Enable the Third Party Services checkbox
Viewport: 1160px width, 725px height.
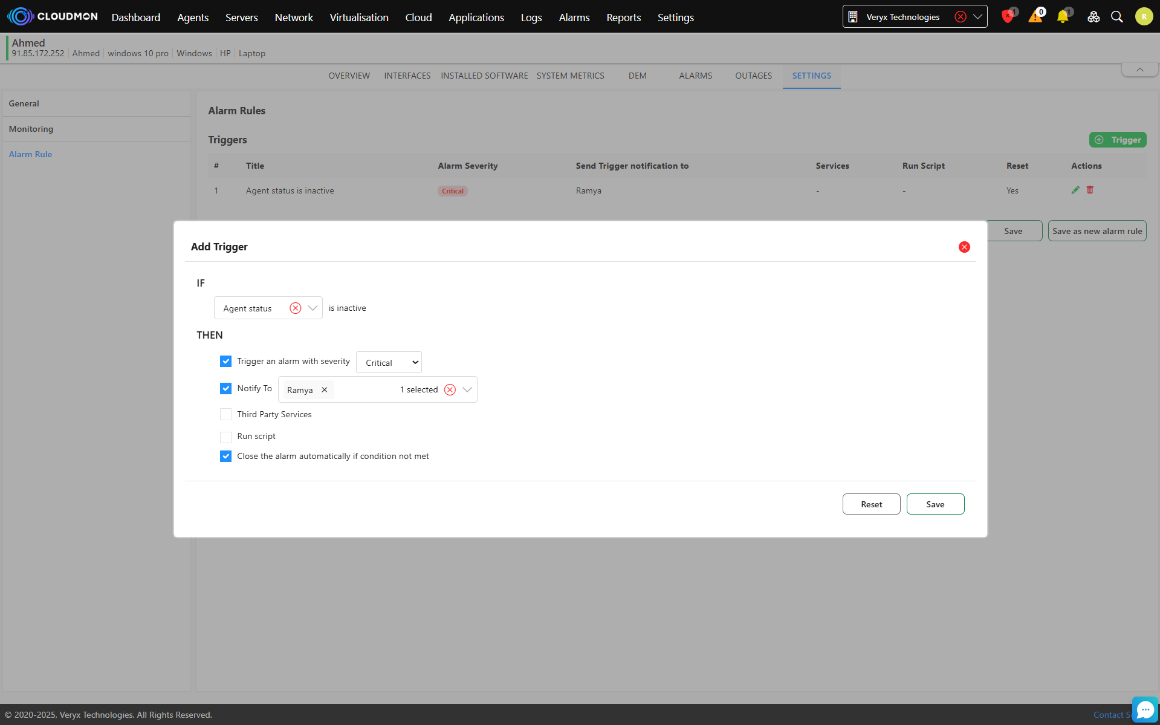click(225, 414)
